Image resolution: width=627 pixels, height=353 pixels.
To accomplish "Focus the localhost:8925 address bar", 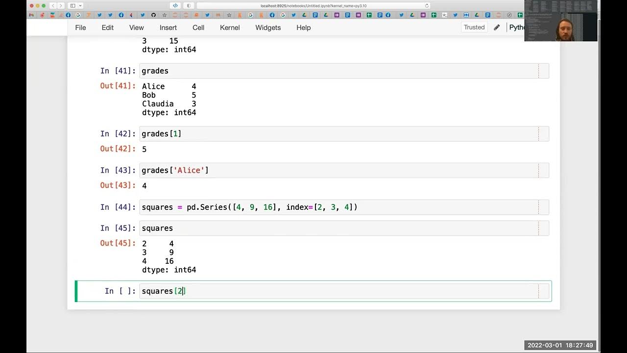I will coord(313,6).
